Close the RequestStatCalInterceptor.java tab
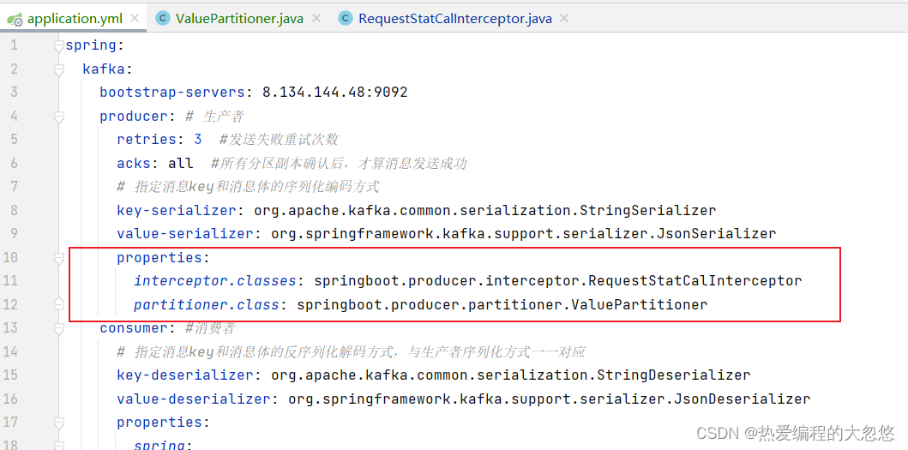This screenshot has width=908, height=450. (x=563, y=19)
